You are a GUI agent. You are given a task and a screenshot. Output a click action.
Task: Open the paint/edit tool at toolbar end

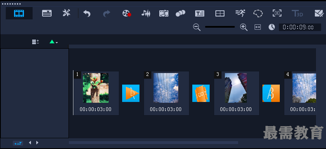tap(319, 13)
